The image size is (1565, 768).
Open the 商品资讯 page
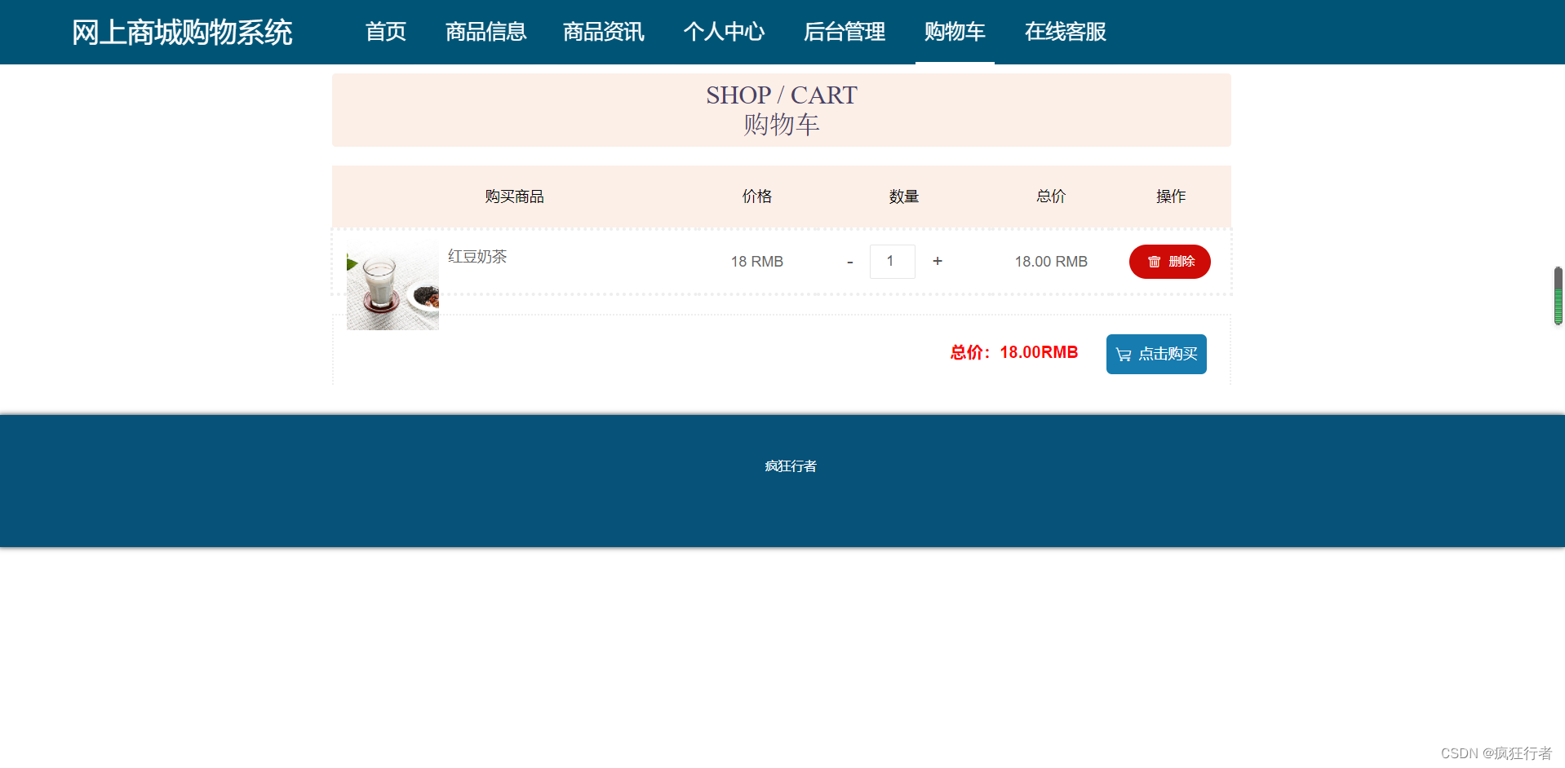pos(603,32)
